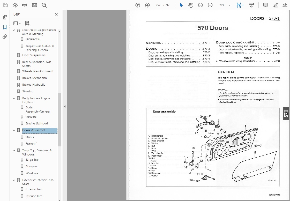Zoom in with plus button
Image resolution: width=290 pixels, height=201 pixels.
tap(210, 5)
